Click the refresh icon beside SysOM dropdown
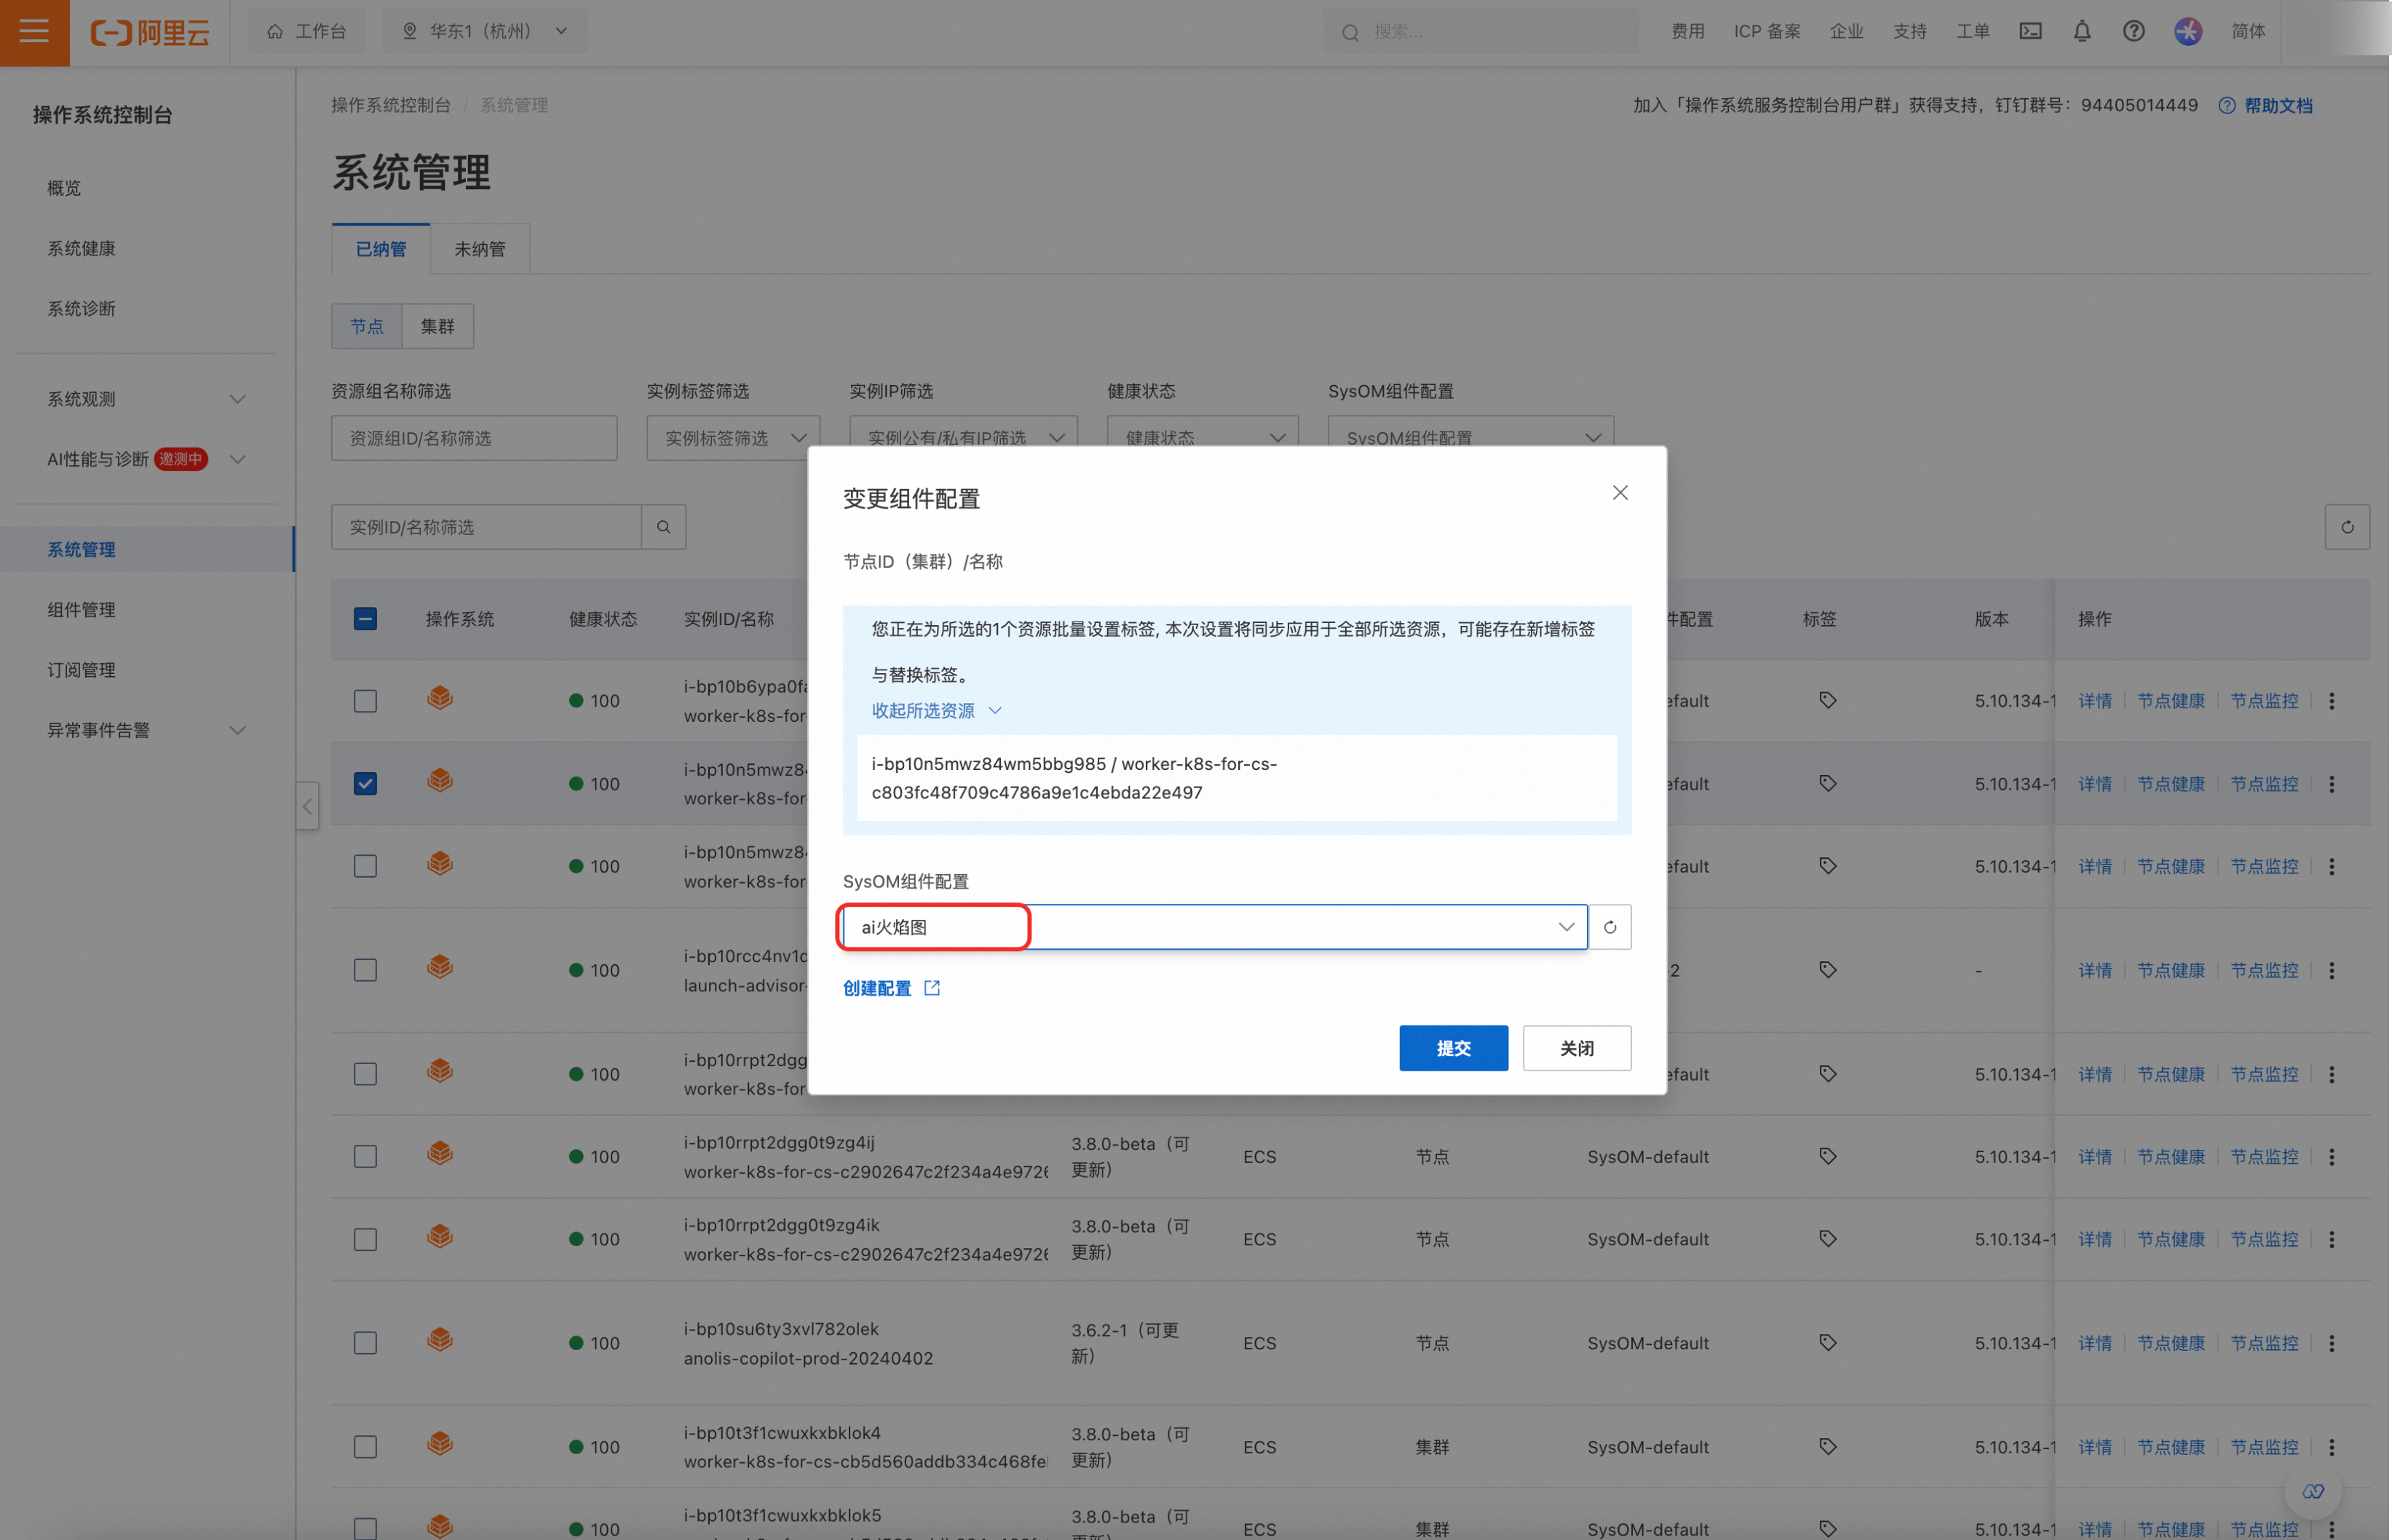Viewport: 2392px width, 1540px height. click(x=1609, y=927)
